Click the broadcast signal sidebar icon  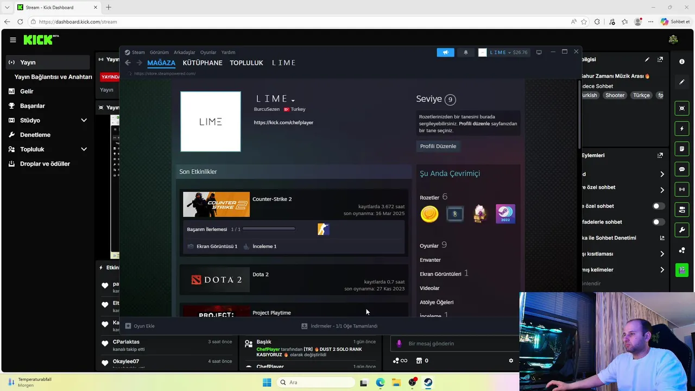pyautogui.click(x=682, y=189)
